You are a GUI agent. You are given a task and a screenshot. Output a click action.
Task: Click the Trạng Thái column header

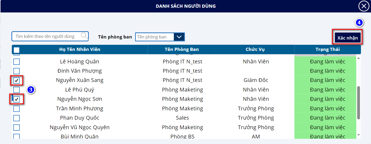point(327,50)
